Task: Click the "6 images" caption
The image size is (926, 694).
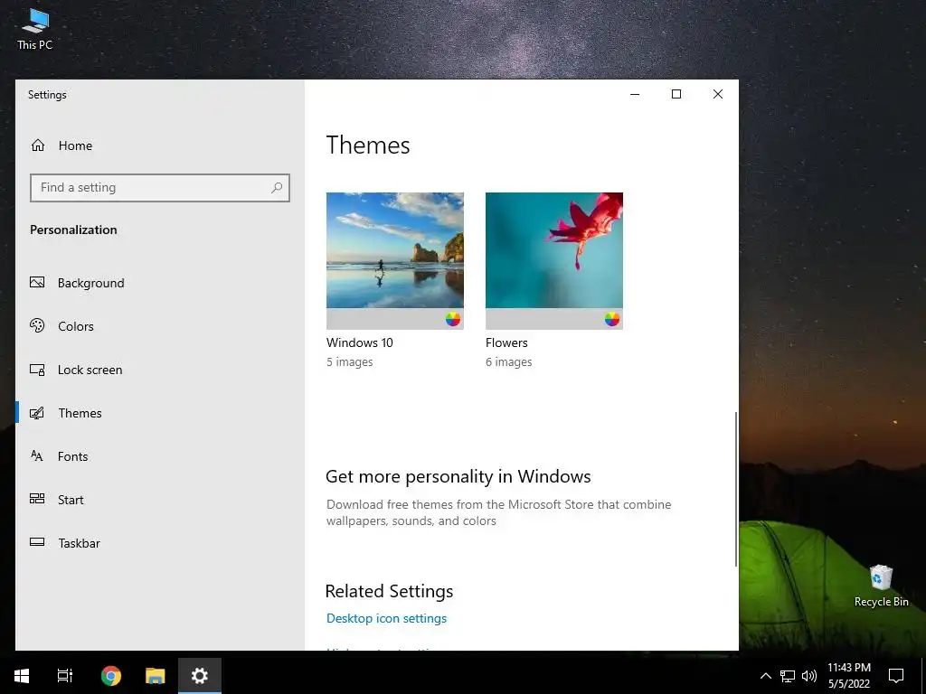Action: click(x=508, y=361)
